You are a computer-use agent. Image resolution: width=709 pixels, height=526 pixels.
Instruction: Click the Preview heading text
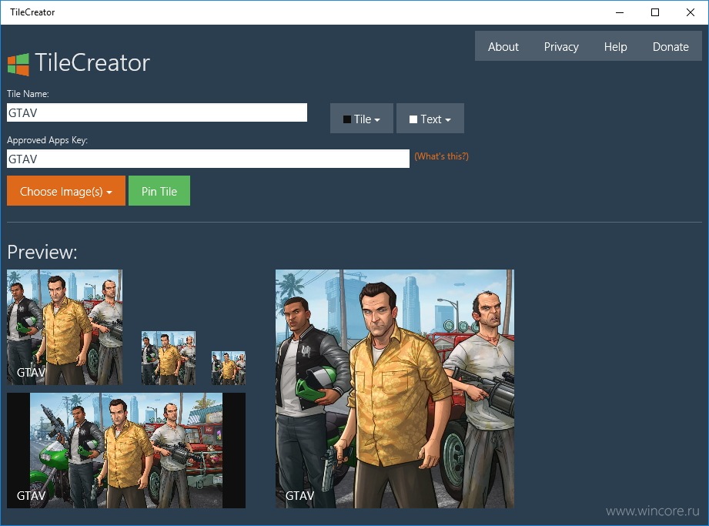point(42,252)
